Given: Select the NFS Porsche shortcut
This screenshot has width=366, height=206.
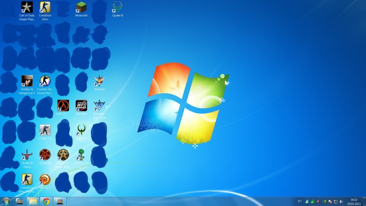Looking at the screenshot, I should pos(81,105).
